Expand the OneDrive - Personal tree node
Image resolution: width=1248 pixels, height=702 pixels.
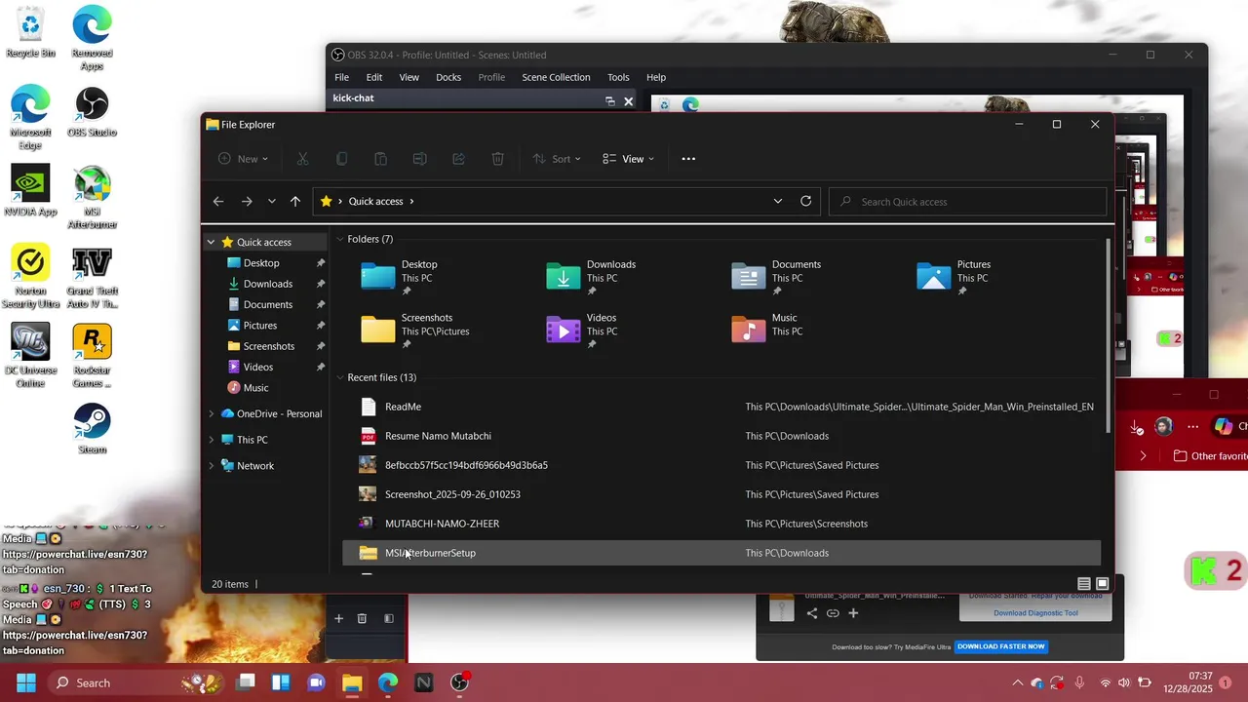pos(211,413)
